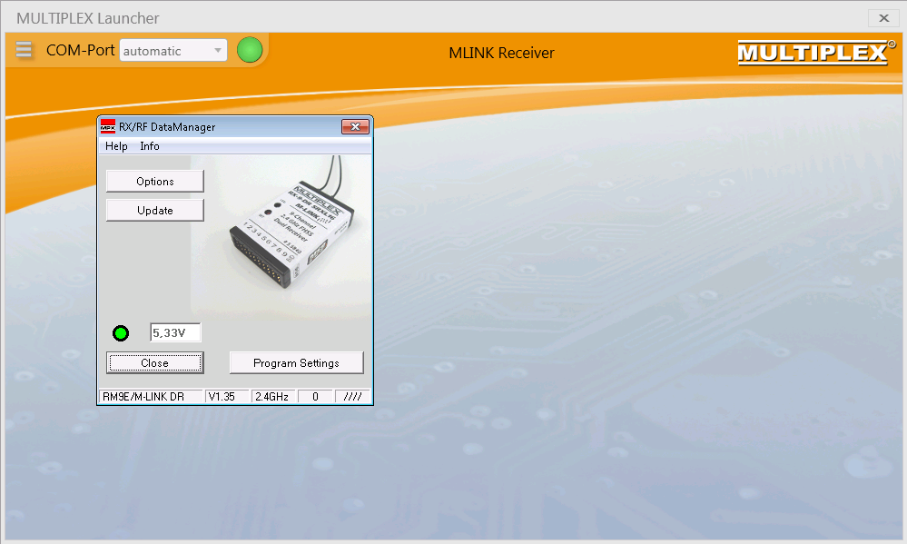Close the RX/RF DataManager dialog
This screenshot has height=544, width=907.
click(x=354, y=127)
